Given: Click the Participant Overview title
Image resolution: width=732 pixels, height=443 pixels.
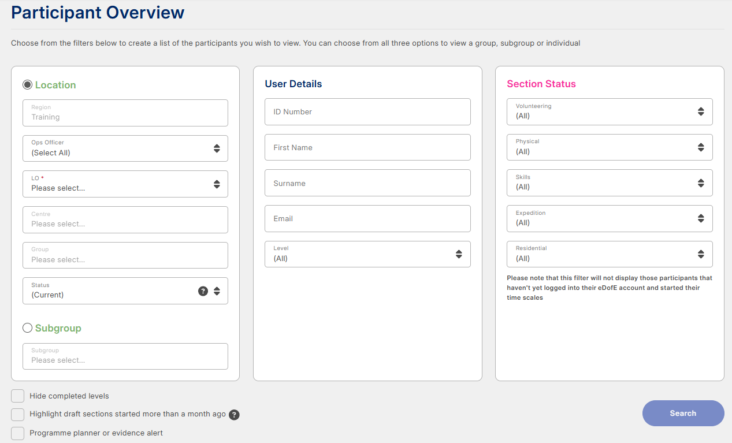Looking at the screenshot, I should tap(98, 12).
